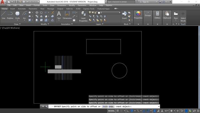200x113 pixels.
Task: Close the command line with X button
Action: pyautogui.click(x=43, y=106)
